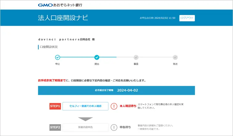Click the 申告待ち status label
The height and width of the screenshot is (136, 233).
[125, 127]
